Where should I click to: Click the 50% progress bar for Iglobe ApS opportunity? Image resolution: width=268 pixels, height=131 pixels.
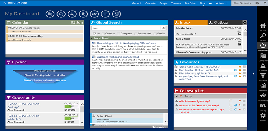click(x=71, y=118)
